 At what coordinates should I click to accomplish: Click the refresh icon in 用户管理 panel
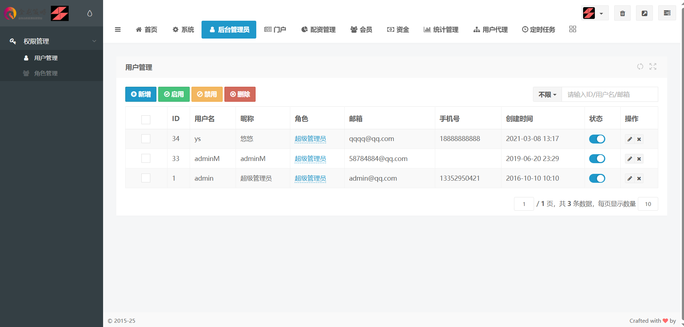[x=640, y=67]
